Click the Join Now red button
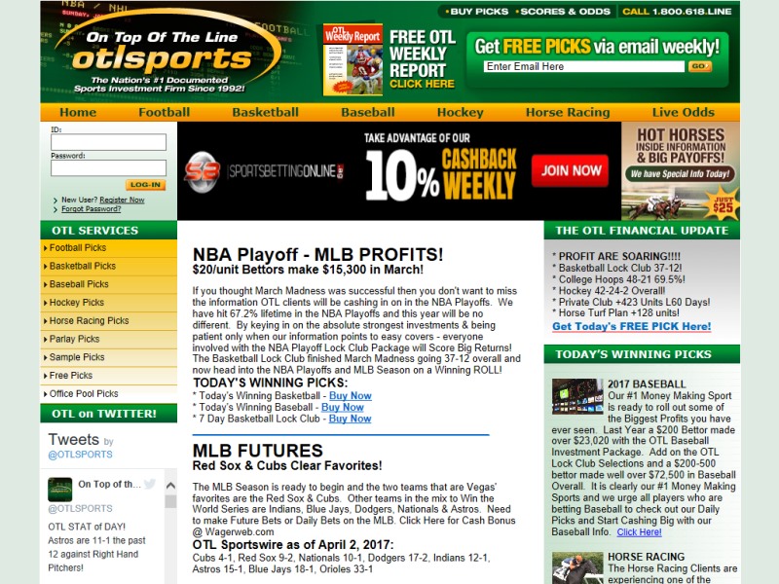Viewport: 779px width, 584px height. point(570,171)
